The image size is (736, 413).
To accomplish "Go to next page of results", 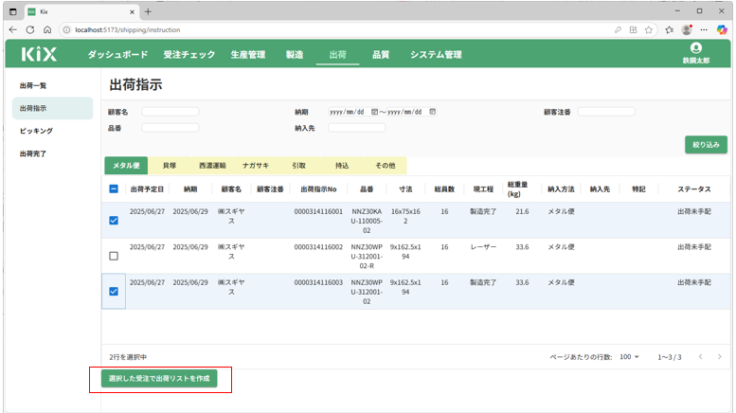I will (720, 357).
